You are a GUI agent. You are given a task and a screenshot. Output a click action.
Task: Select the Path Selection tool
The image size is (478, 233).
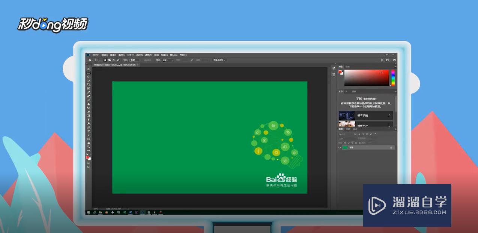coord(89,135)
